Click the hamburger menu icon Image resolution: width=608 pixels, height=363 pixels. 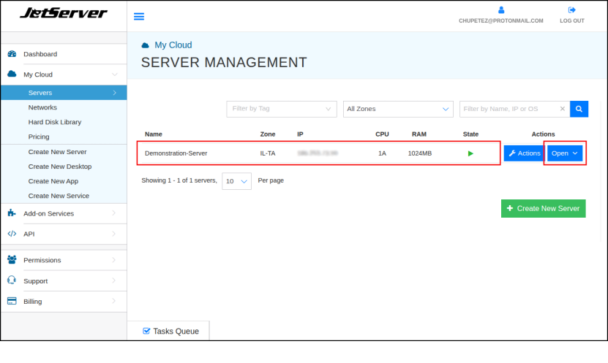point(139,17)
